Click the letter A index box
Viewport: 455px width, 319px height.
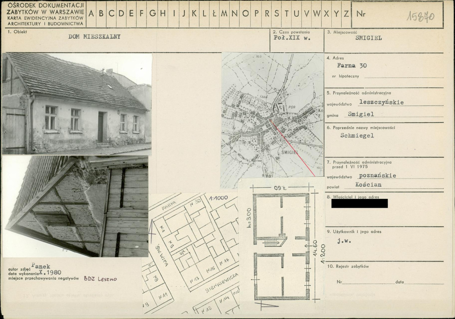91,14
